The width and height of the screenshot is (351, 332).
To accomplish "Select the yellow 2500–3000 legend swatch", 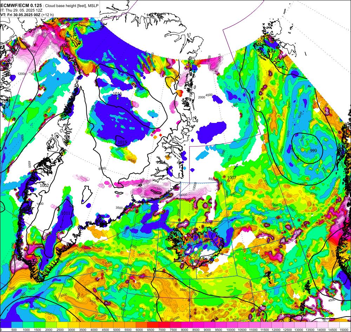I will pyautogui.click(x=62, y=325).
